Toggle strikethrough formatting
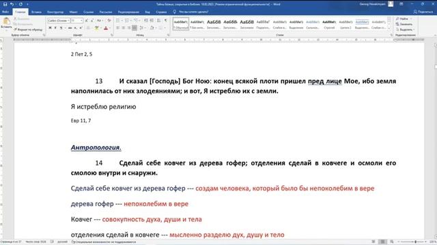Screen dimensions: 437x245 coord(70,28)
